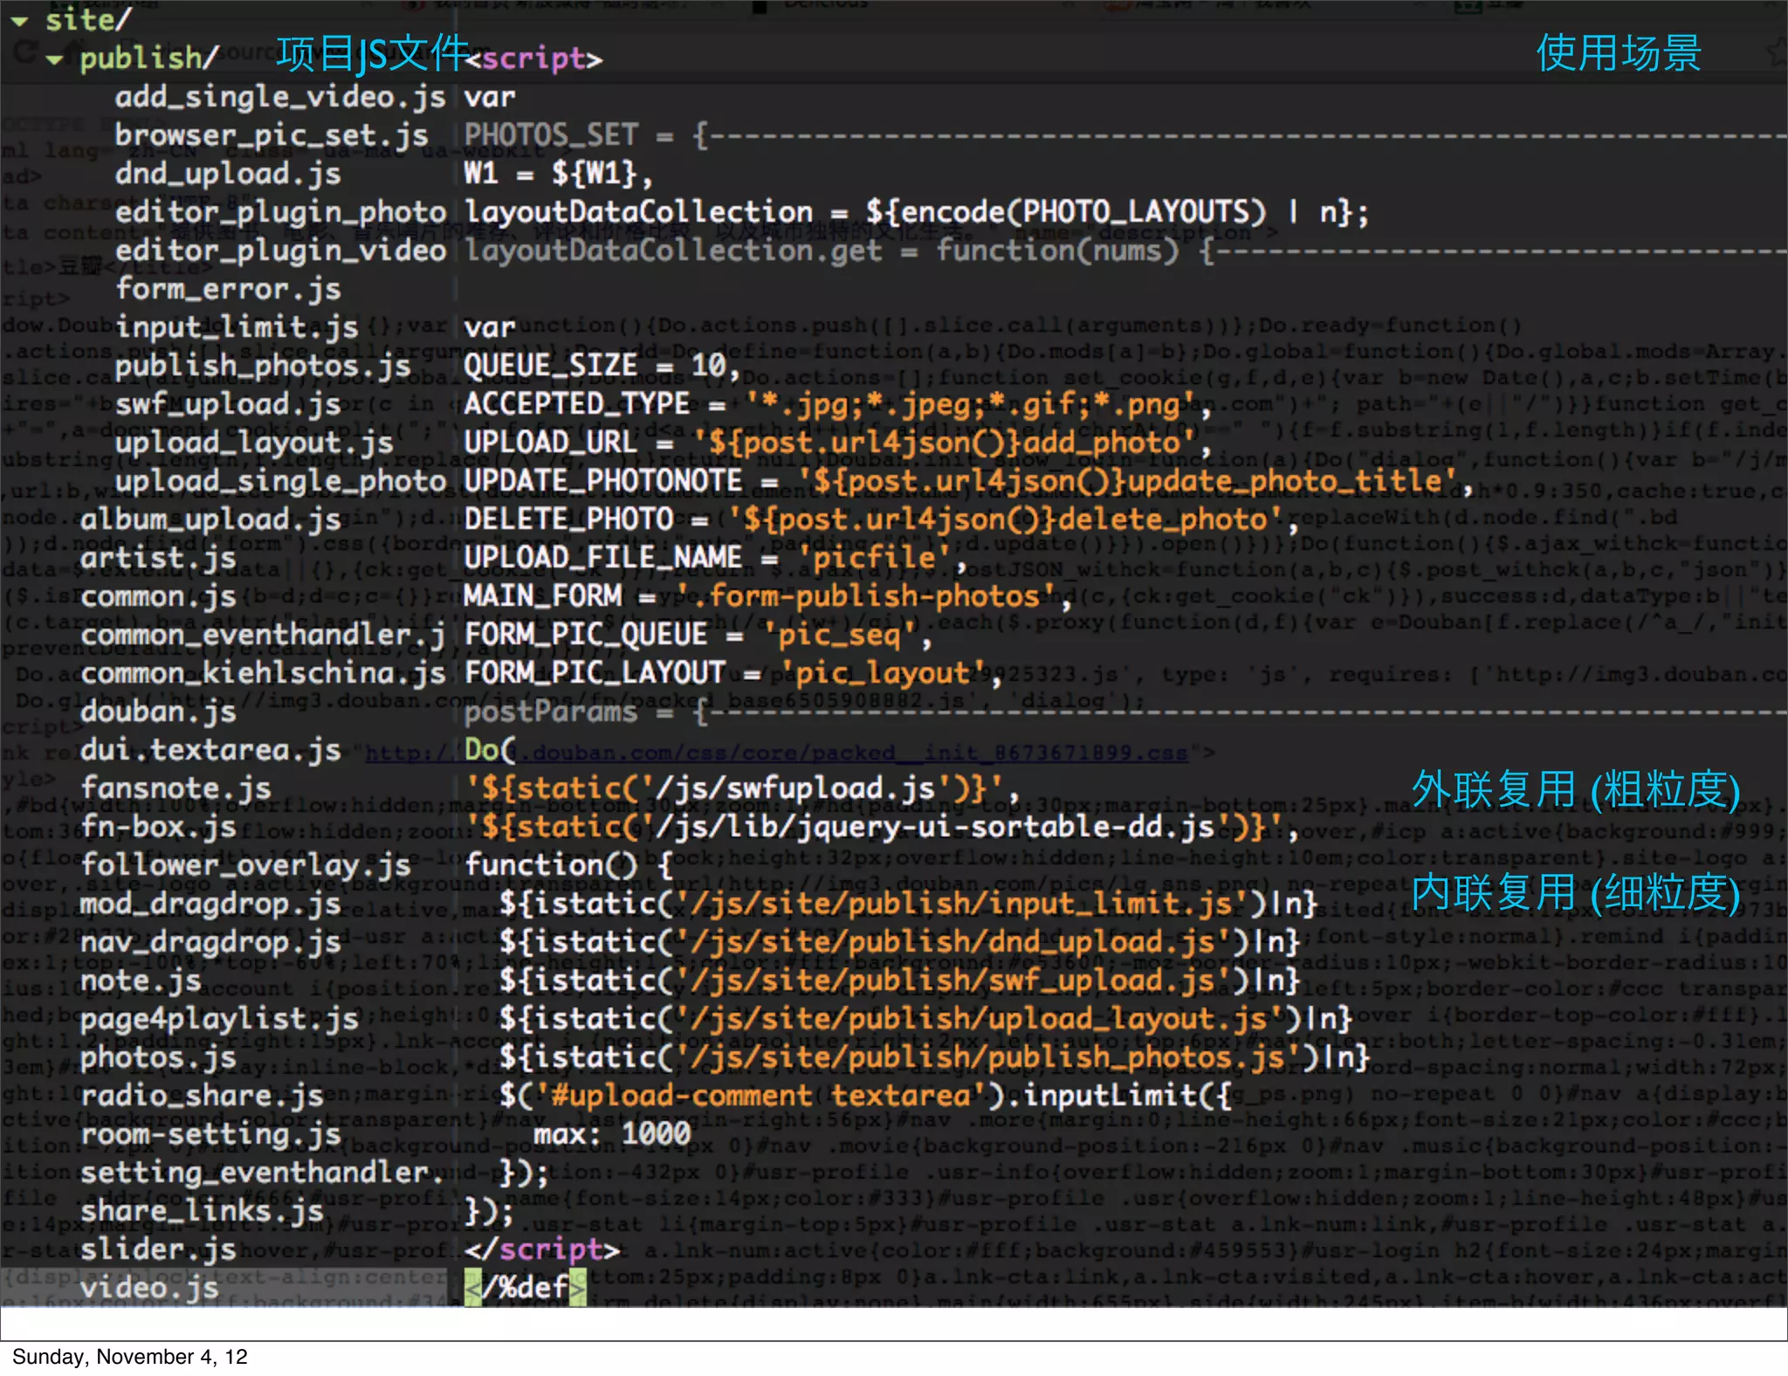1788x1376 pixels.
Task: Select slider.js file entry
Action: [157, 1249]
